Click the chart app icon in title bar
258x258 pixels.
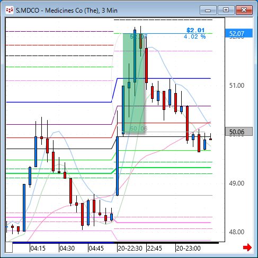pos(9,10)
